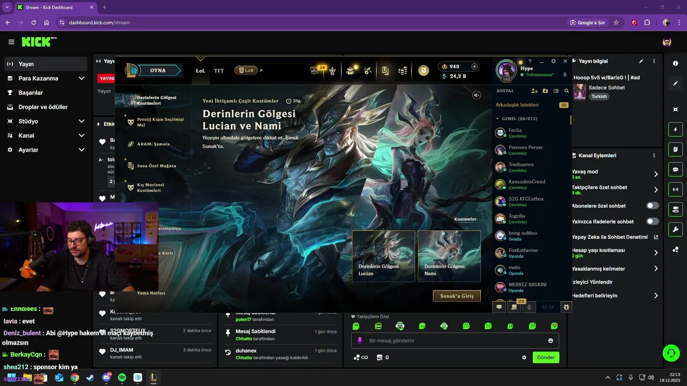687x386 pixels.
Task: Select Sana Özel Mağaza news item
Action: click(156, 166)
